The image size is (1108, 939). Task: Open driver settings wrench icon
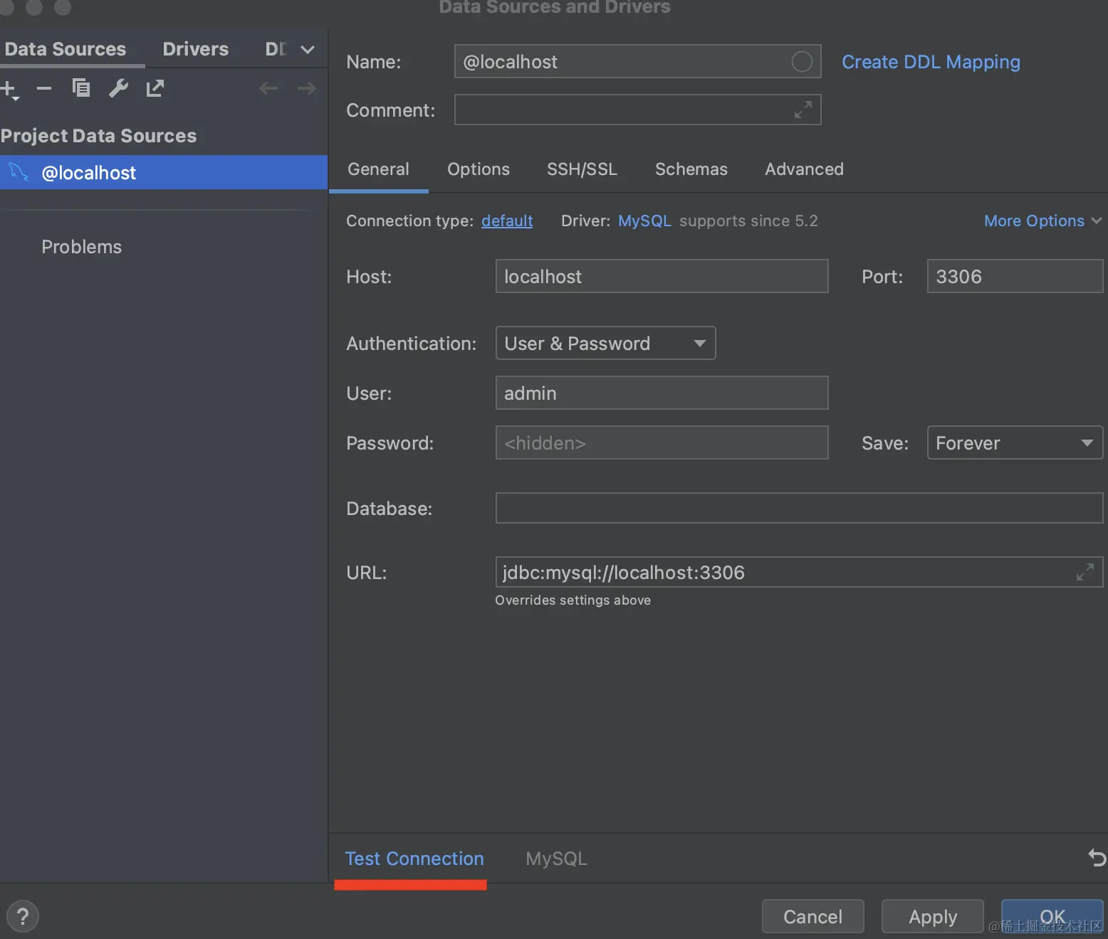pyautogui.click(x=118, y=88)
